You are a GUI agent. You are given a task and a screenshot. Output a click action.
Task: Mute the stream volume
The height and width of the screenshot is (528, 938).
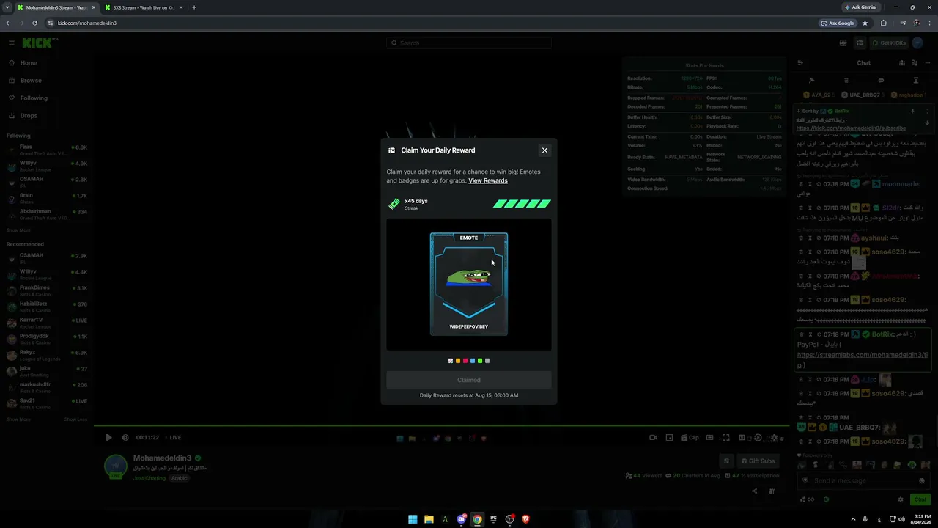coord(125,438)
